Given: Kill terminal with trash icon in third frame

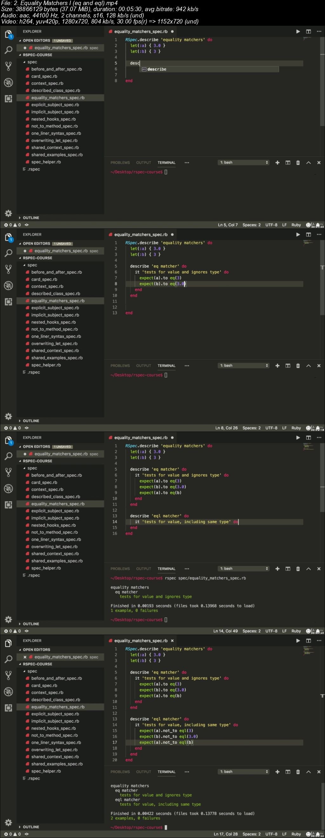Looking at the screenshot, I should pos(298,569).
